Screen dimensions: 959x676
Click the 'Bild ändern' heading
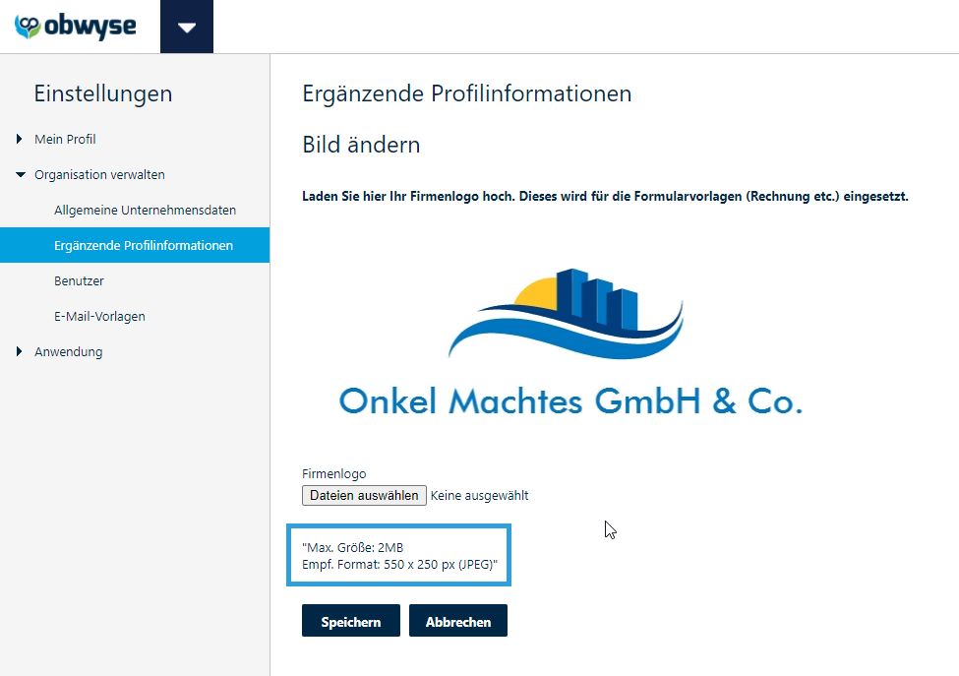[361, 145]
